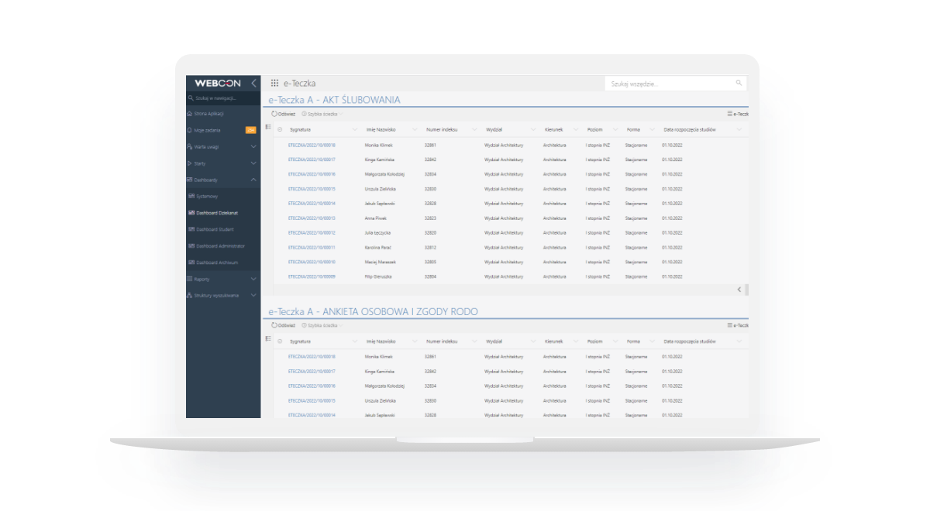Click Szybka ścieżka in the first report toolbar

point(322,114)
